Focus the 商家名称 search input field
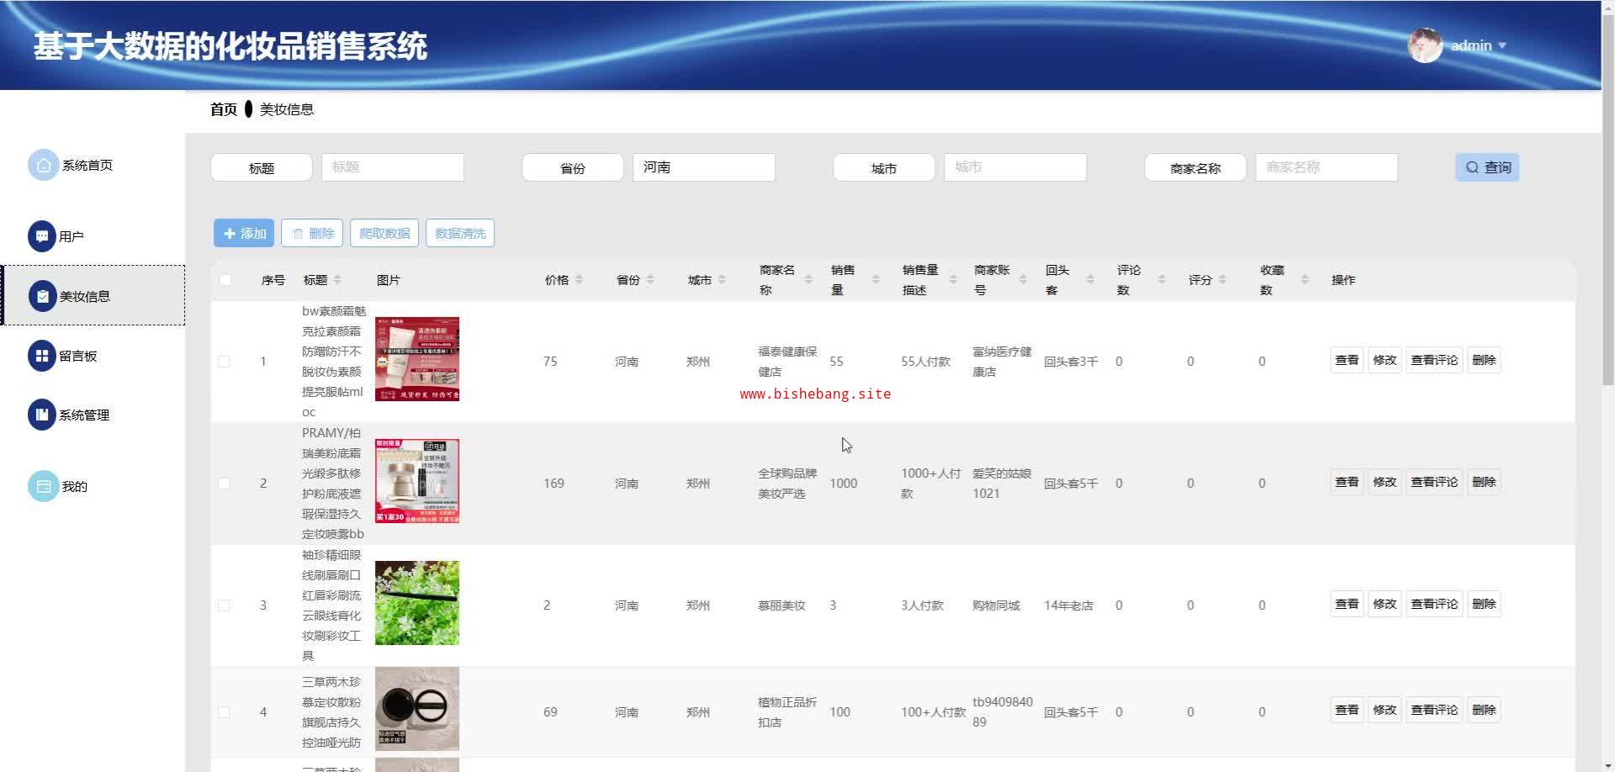 [1326, 167]
